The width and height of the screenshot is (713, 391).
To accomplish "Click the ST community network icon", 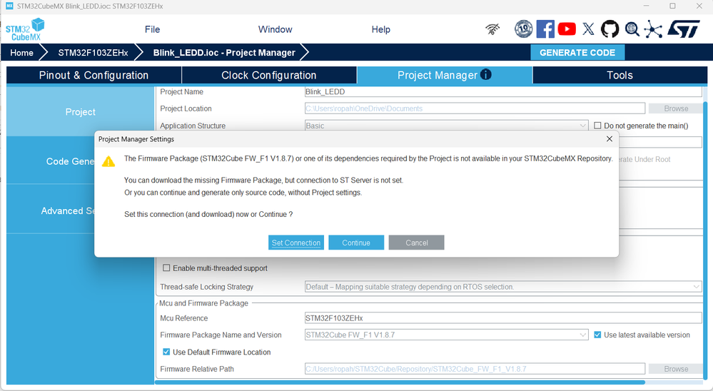I will pyautogui.click(x=653, y=29).
